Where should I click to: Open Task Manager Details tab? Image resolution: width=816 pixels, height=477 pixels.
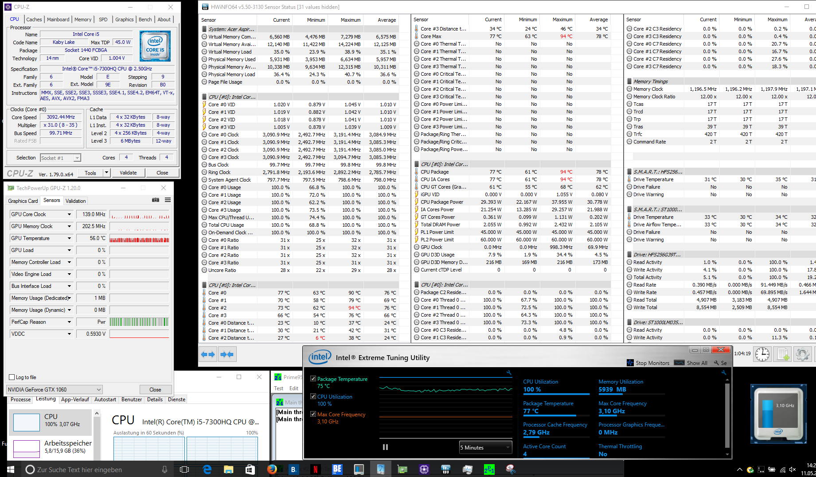pyautogui.click(x=155, y=399)
